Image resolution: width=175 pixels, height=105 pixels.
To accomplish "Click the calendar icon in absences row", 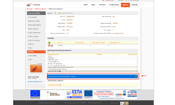I will (52, 46).
